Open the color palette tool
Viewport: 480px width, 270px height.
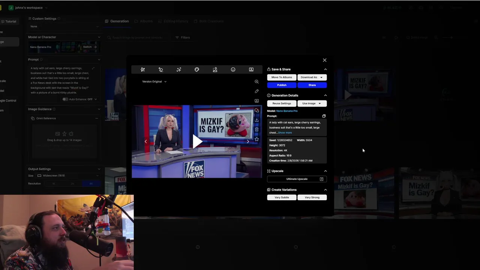click(x=197, y=69)
